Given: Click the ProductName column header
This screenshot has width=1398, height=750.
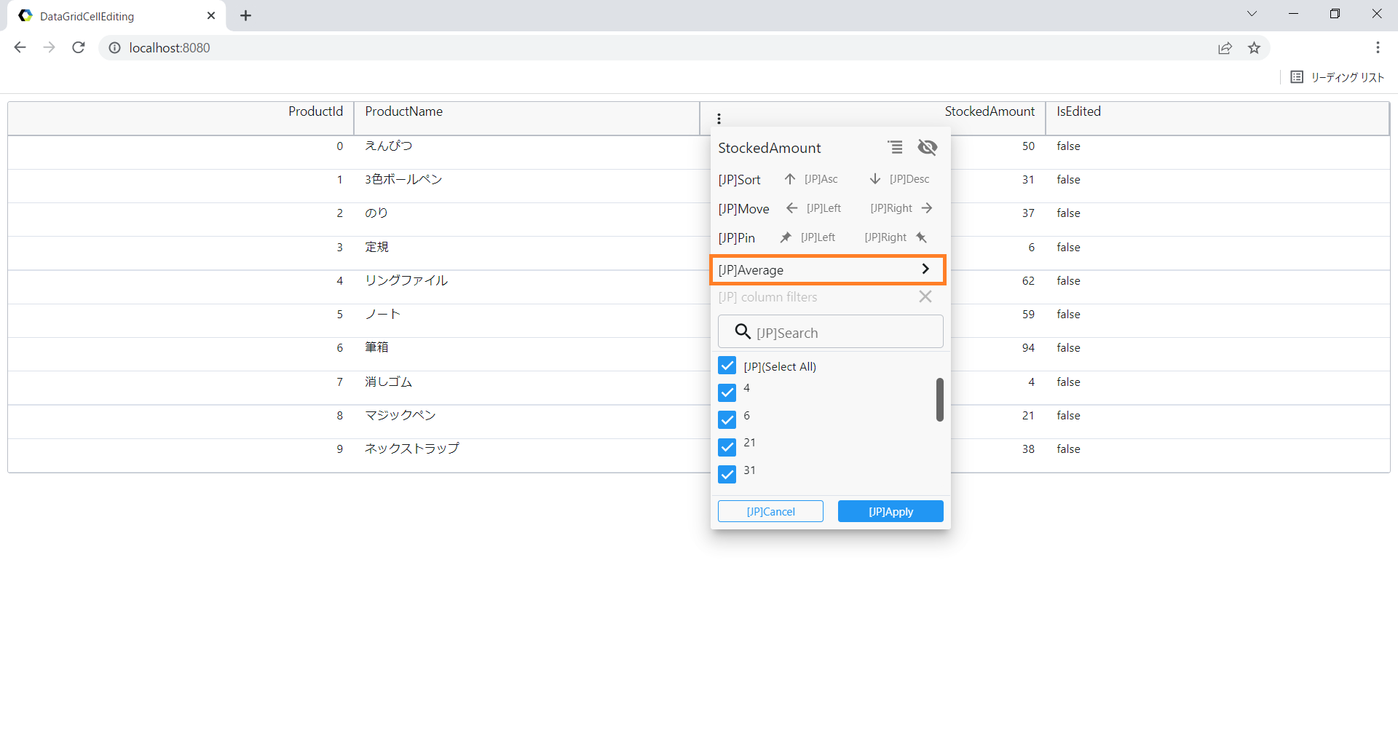Looking at the screenshot, I should [527, 118].
